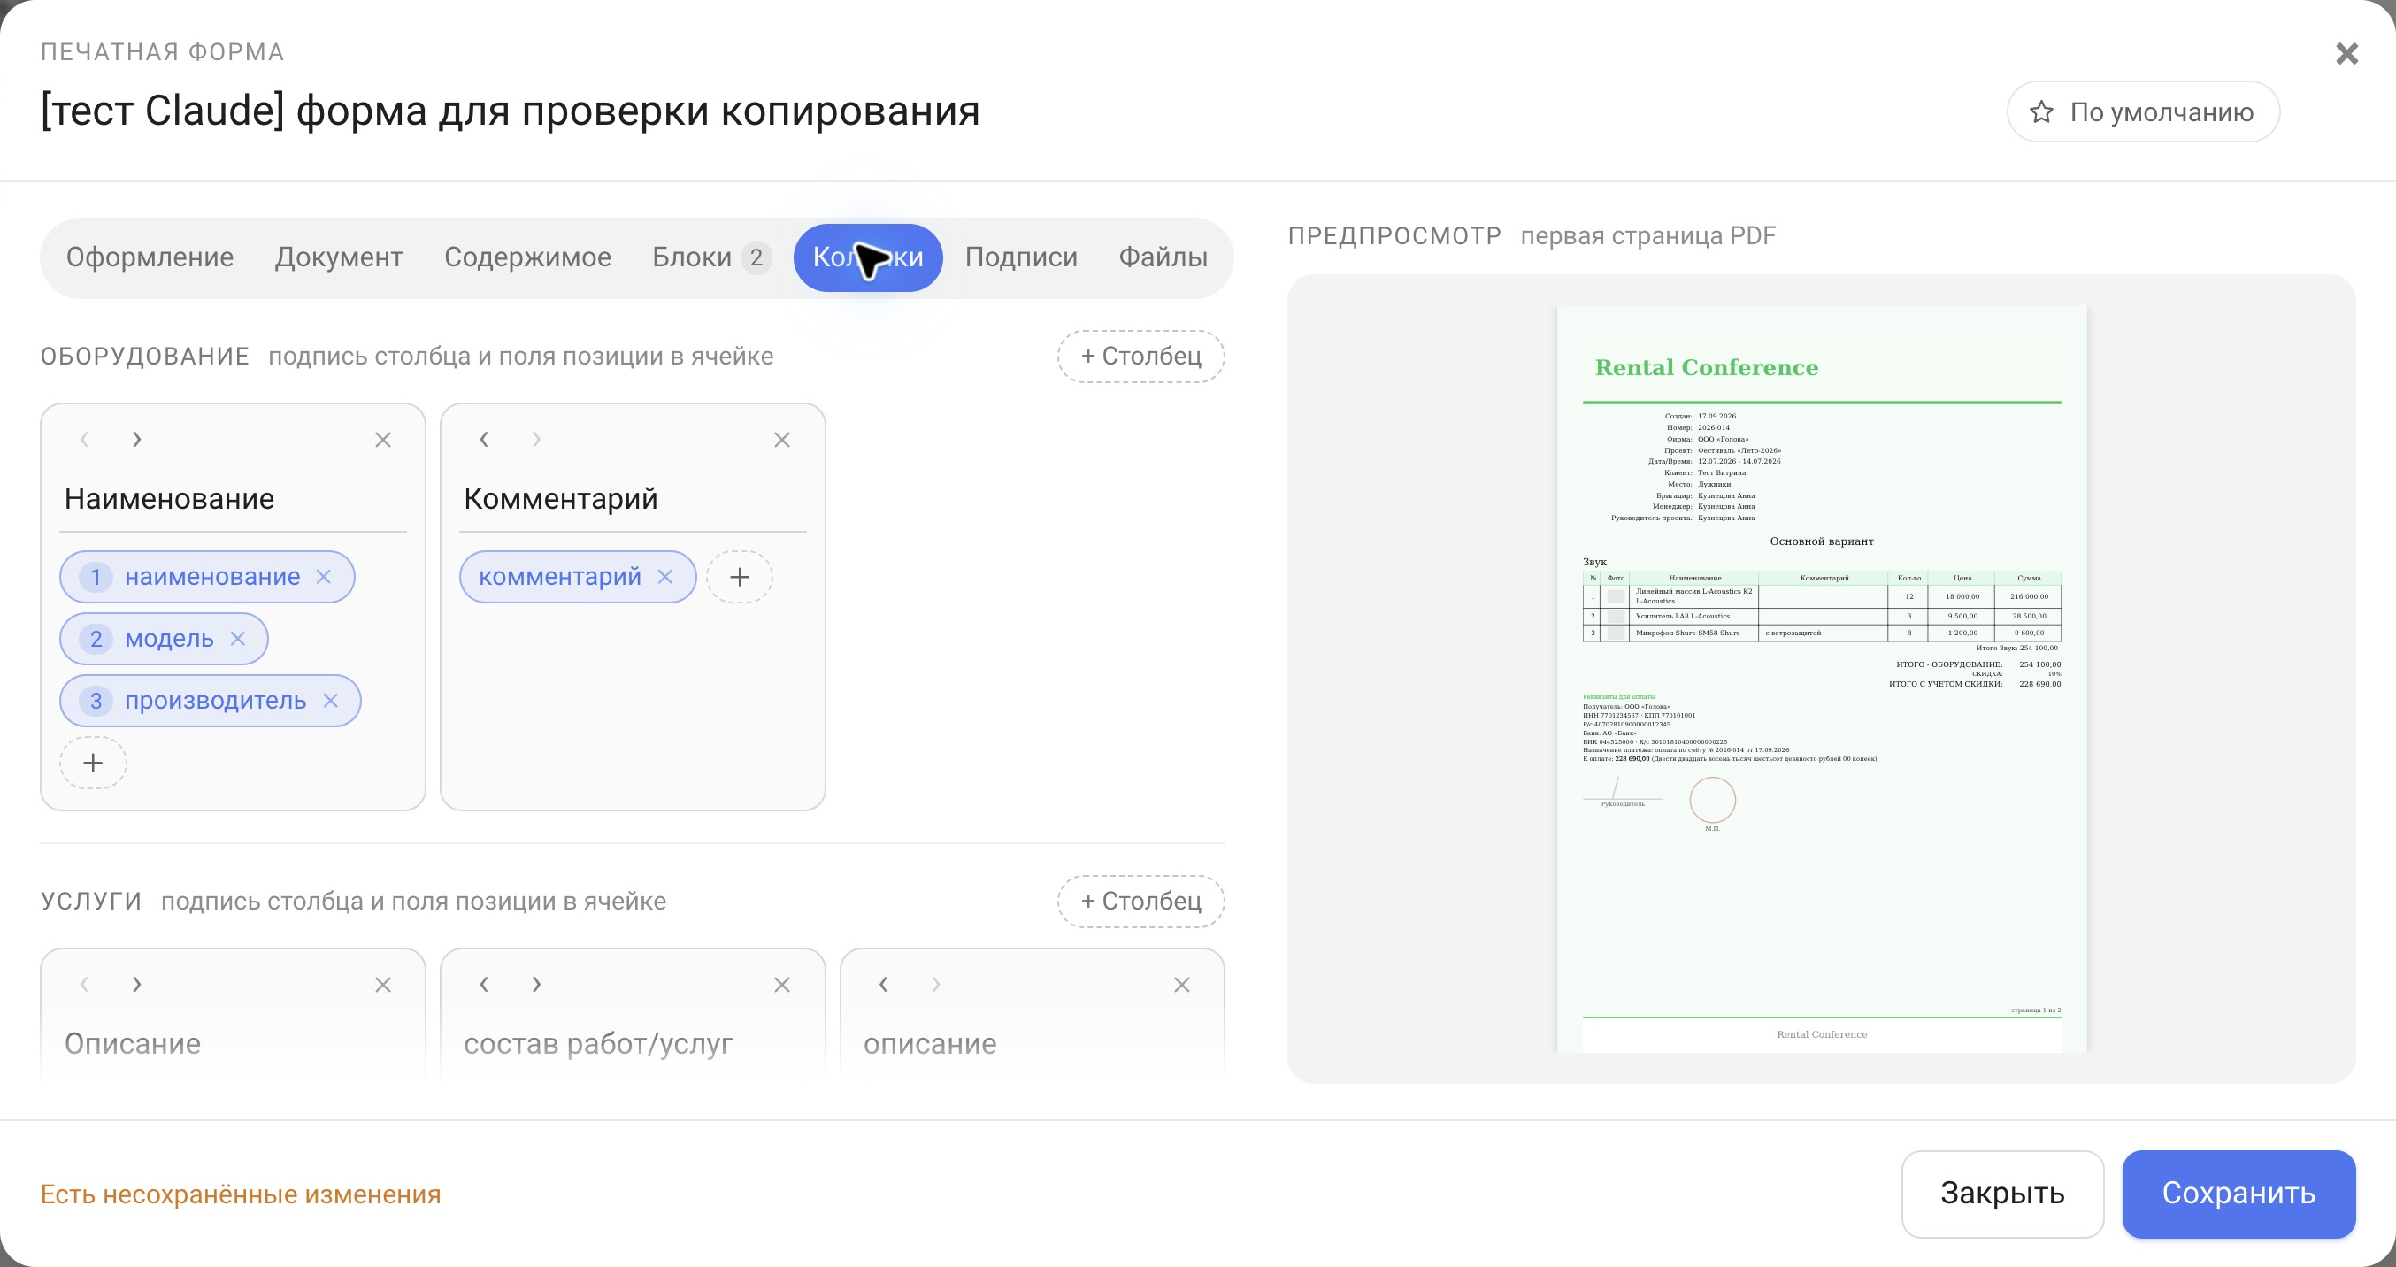Image resolution: width=2396 pixels, height=1267 pixels.
Task: Click the form title [тест Claude] heading
Action: [510, 111]
